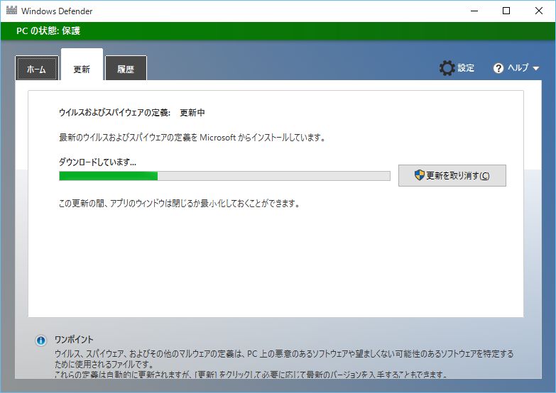The width and height of the screenshot is (556, 393).
Task: Click the ワンポイント heading
Action: point(74,340)
